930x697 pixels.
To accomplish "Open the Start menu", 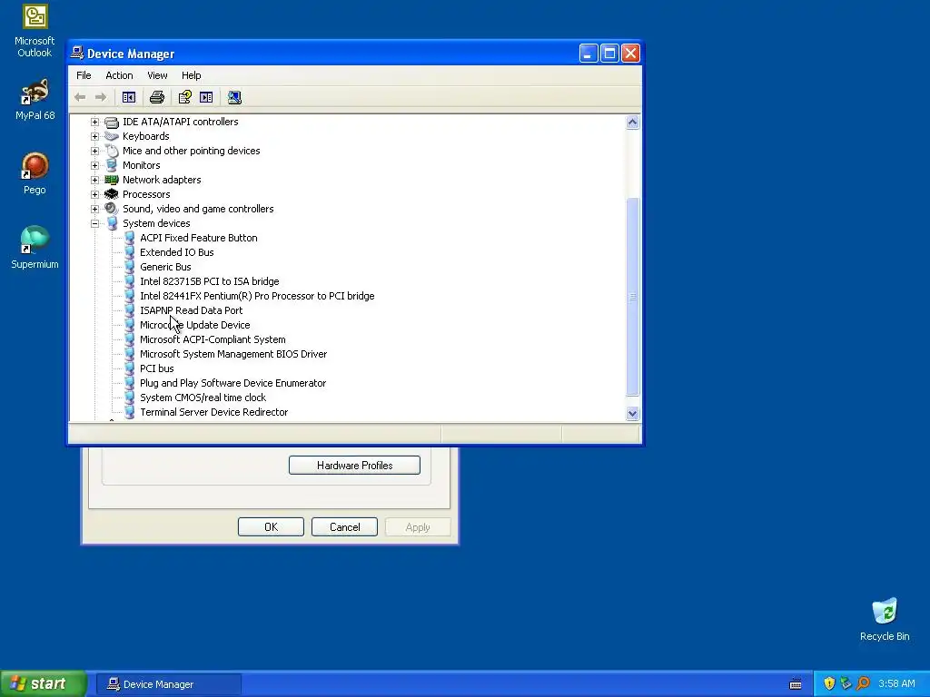I will pos(44,684).
